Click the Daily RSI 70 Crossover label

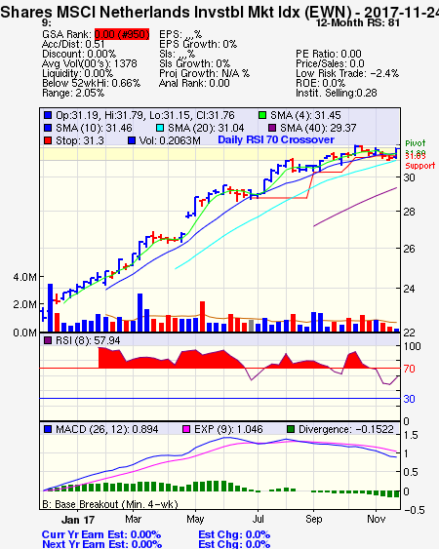(276, 139)
